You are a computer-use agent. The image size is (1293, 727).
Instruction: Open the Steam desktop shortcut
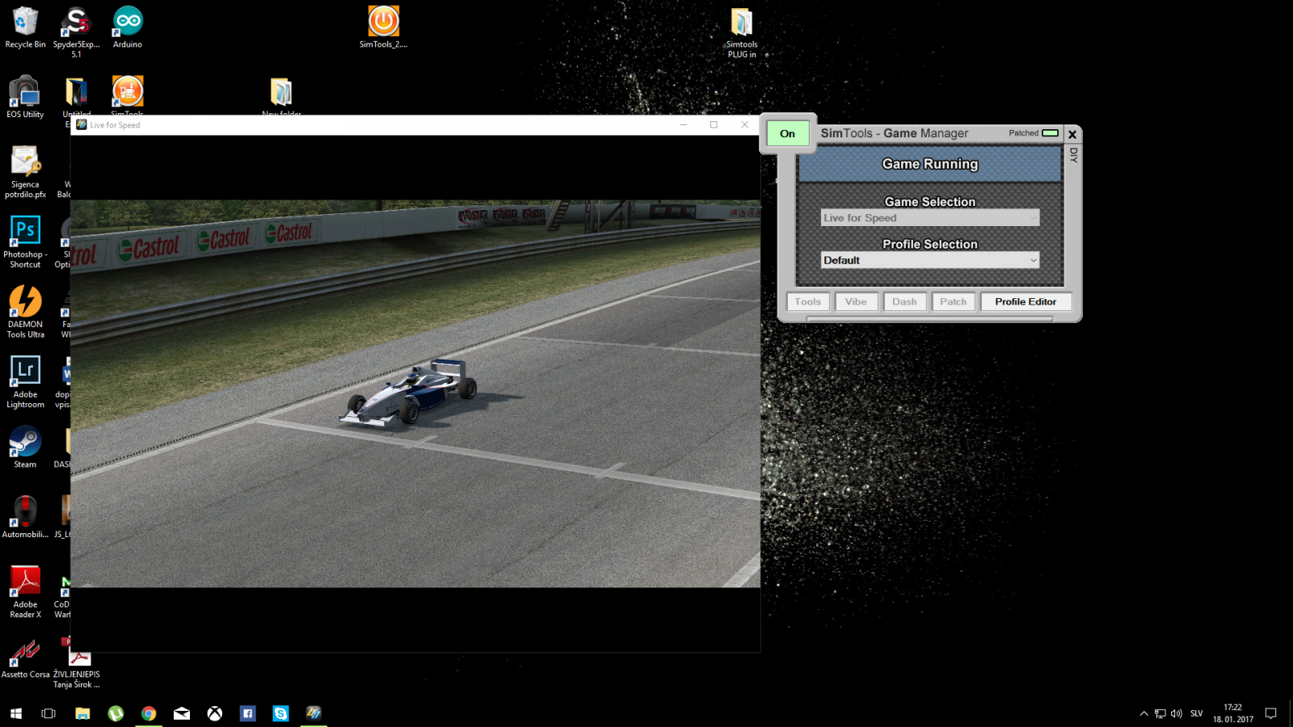(25, 448)
